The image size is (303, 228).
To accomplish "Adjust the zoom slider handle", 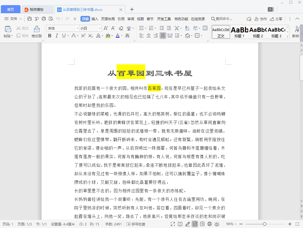I will click(x=265, y=224).
